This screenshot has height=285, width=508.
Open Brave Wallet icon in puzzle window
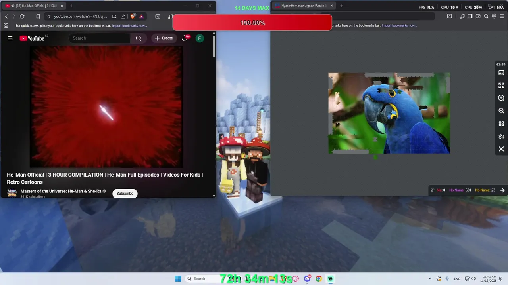tap(478, 16)
